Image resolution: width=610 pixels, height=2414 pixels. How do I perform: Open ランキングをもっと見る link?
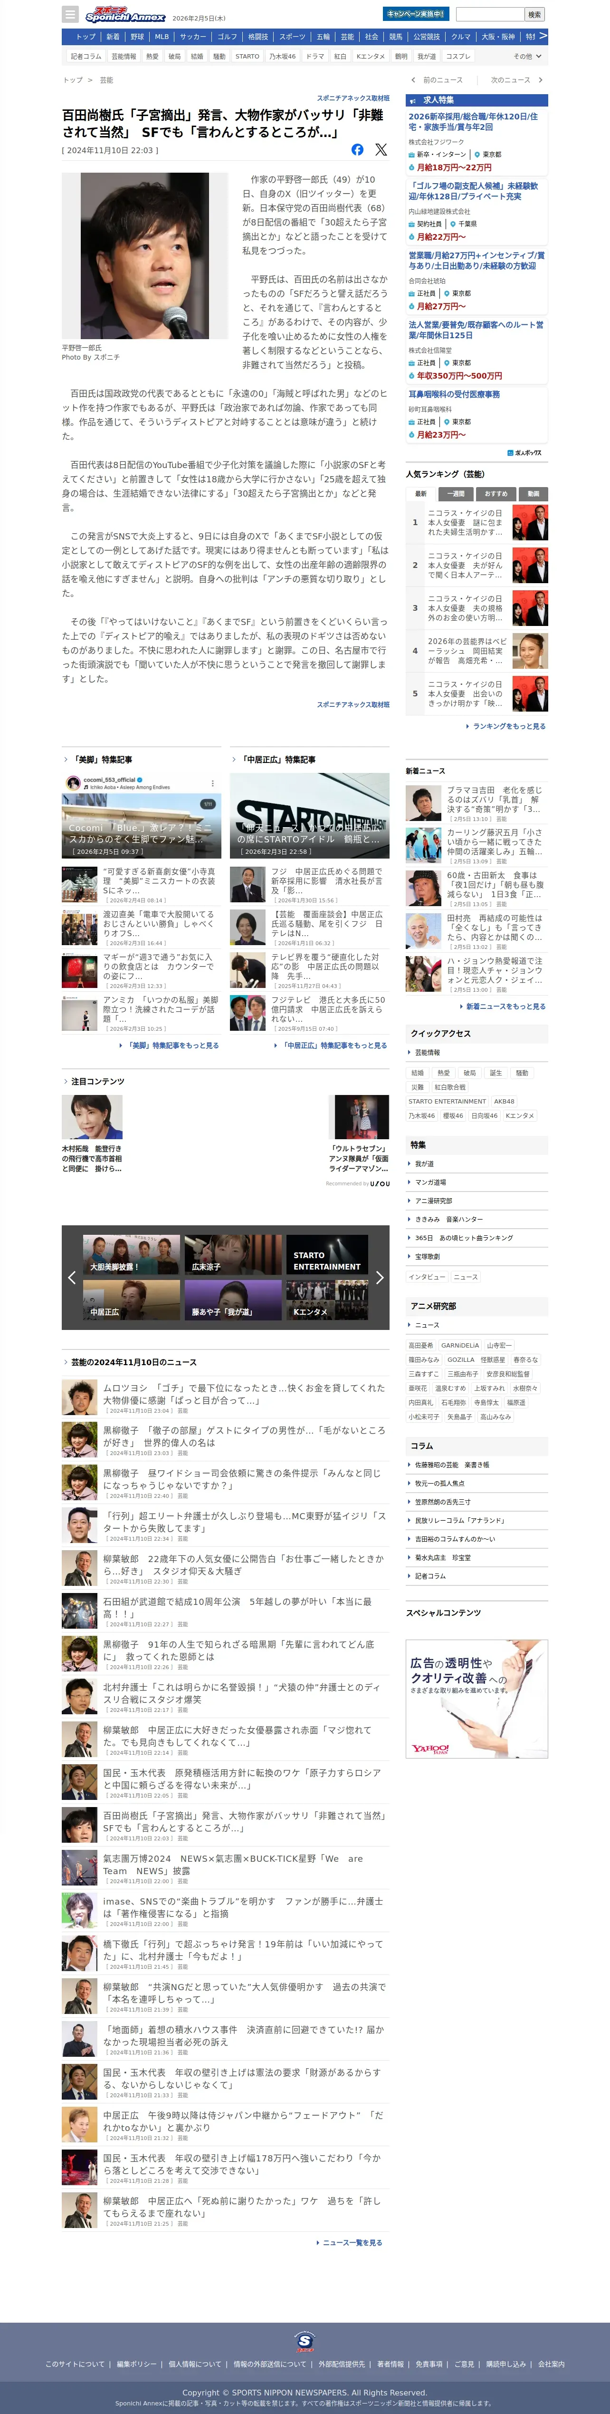[x=506, y=726]
